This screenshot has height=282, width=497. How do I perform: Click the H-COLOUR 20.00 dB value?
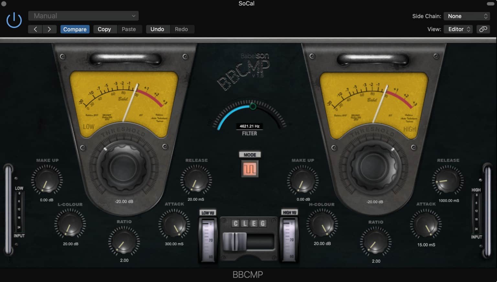(322, 244)
